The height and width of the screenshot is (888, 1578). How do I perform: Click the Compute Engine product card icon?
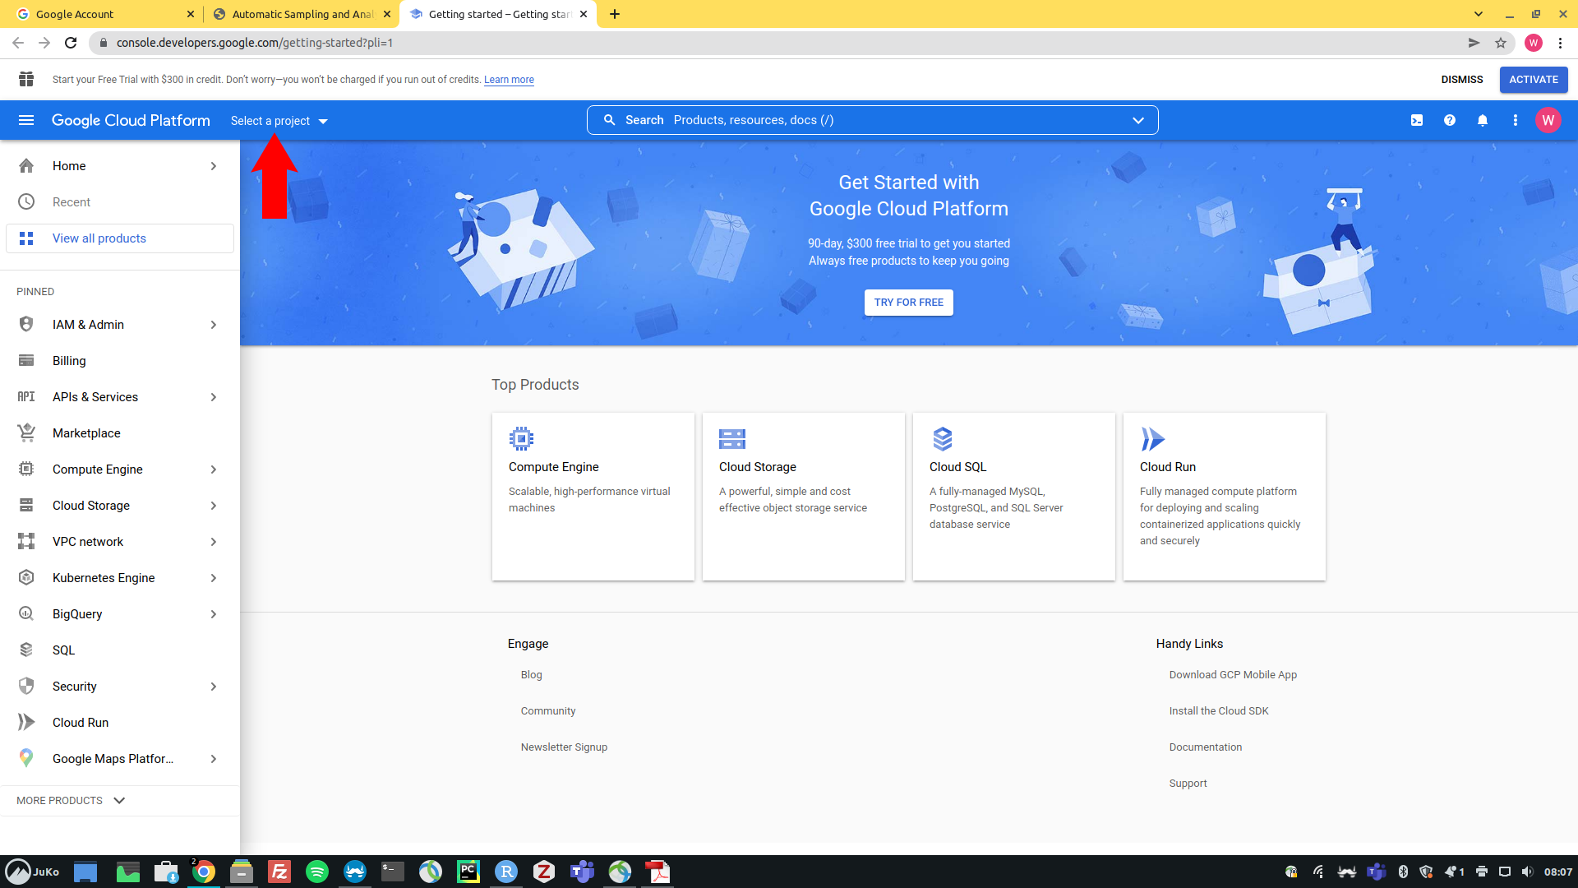[x=521, y=438]
